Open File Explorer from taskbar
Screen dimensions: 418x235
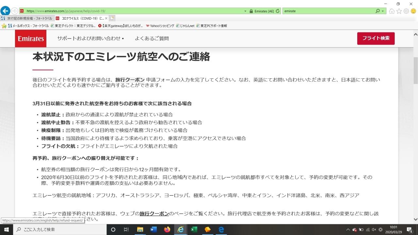point(140,229)
